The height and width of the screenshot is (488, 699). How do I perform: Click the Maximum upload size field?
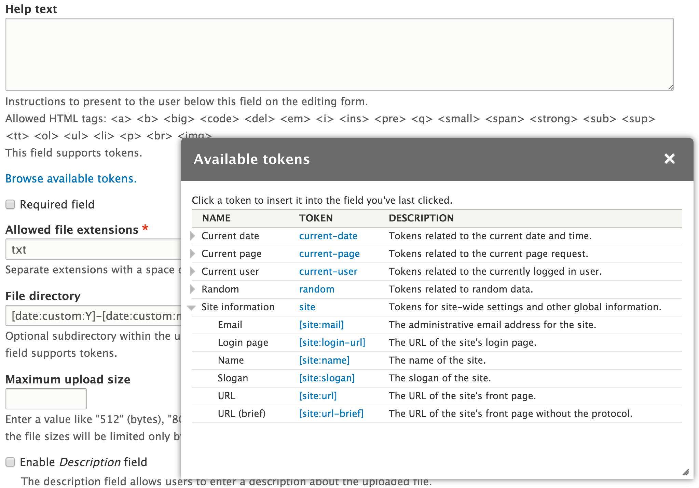[x=46, y=398]
